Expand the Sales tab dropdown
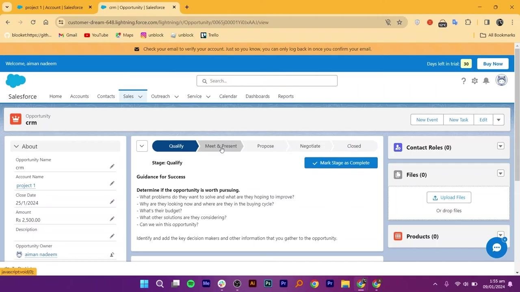Viewport: 520px width, 292px height. (140, 97)
